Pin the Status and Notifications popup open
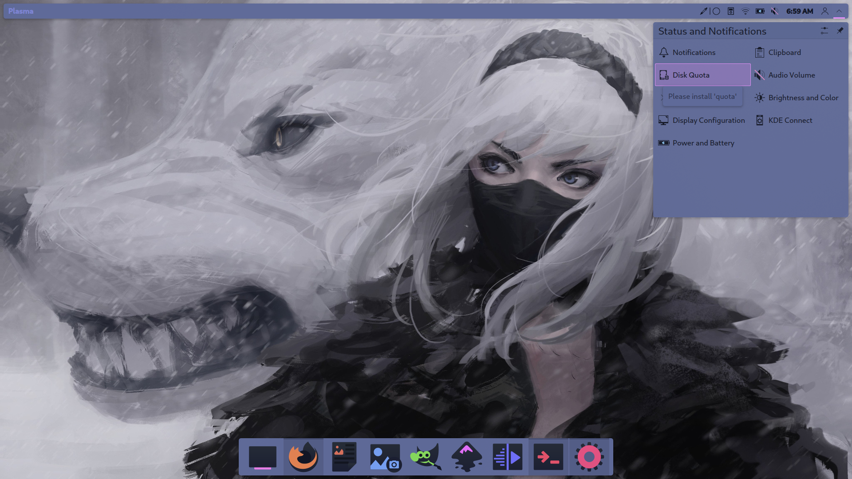 click(x=840, y=31)
